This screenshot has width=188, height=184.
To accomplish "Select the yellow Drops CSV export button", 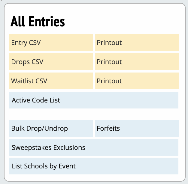I will [x=51, y=62].
